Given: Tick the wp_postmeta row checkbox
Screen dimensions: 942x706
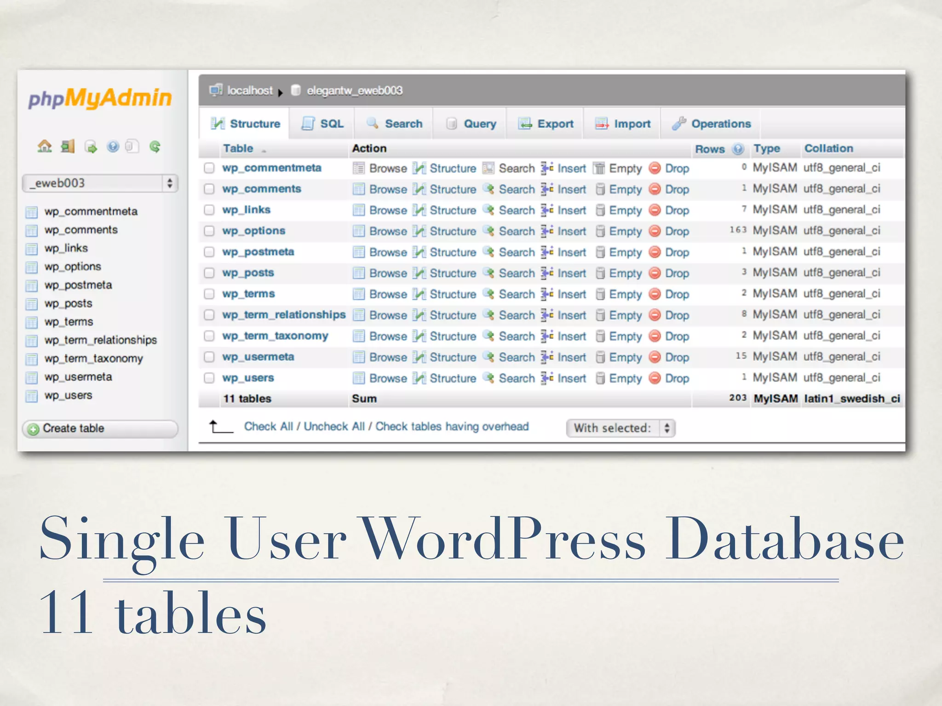Looking at the screenshot, I should pos(209,252).
